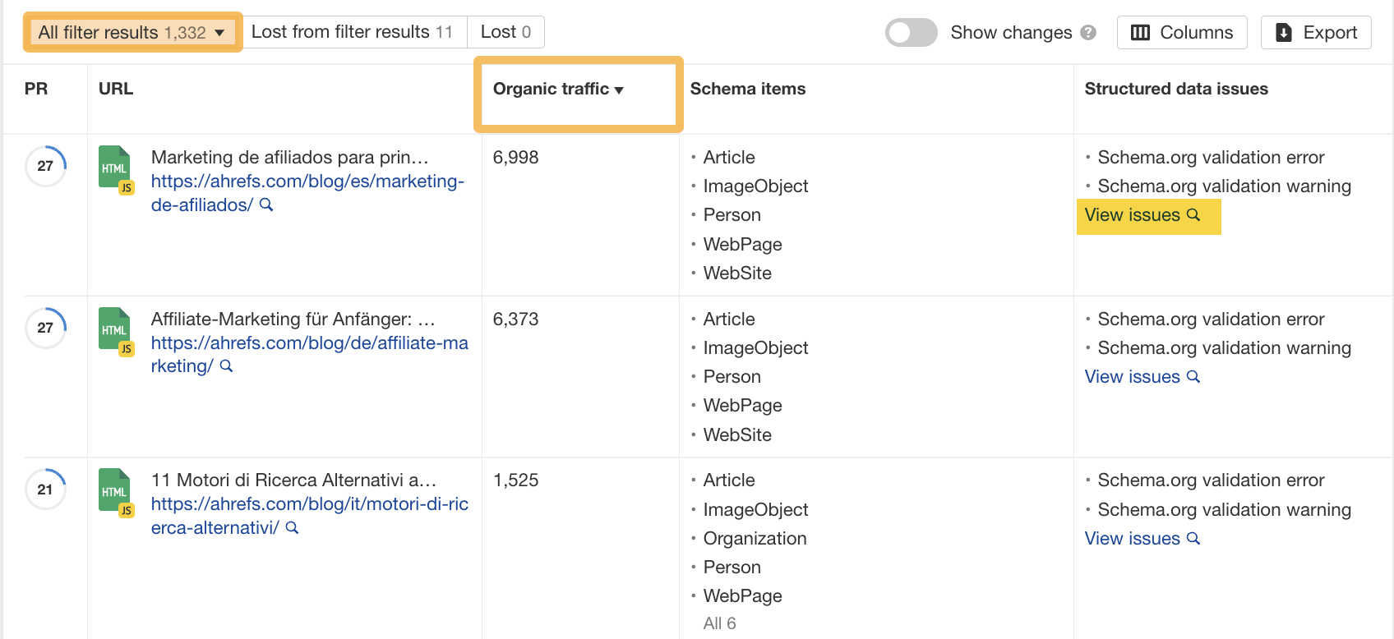Image resolution: width=1394 pixels, height=639 pixels.
Task: Click PR score circle showing 21
Action: point(45,490)
